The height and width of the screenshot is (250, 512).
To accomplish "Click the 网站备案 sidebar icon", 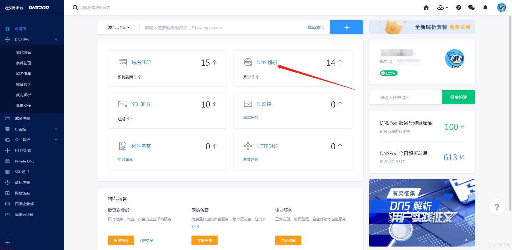I will tap(7, 193).
